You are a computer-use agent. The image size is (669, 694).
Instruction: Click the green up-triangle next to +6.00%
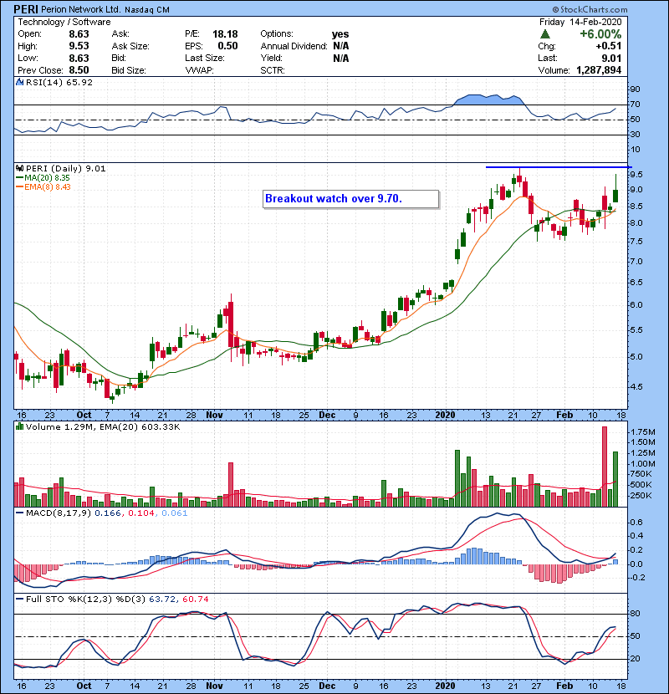[545, 34]
